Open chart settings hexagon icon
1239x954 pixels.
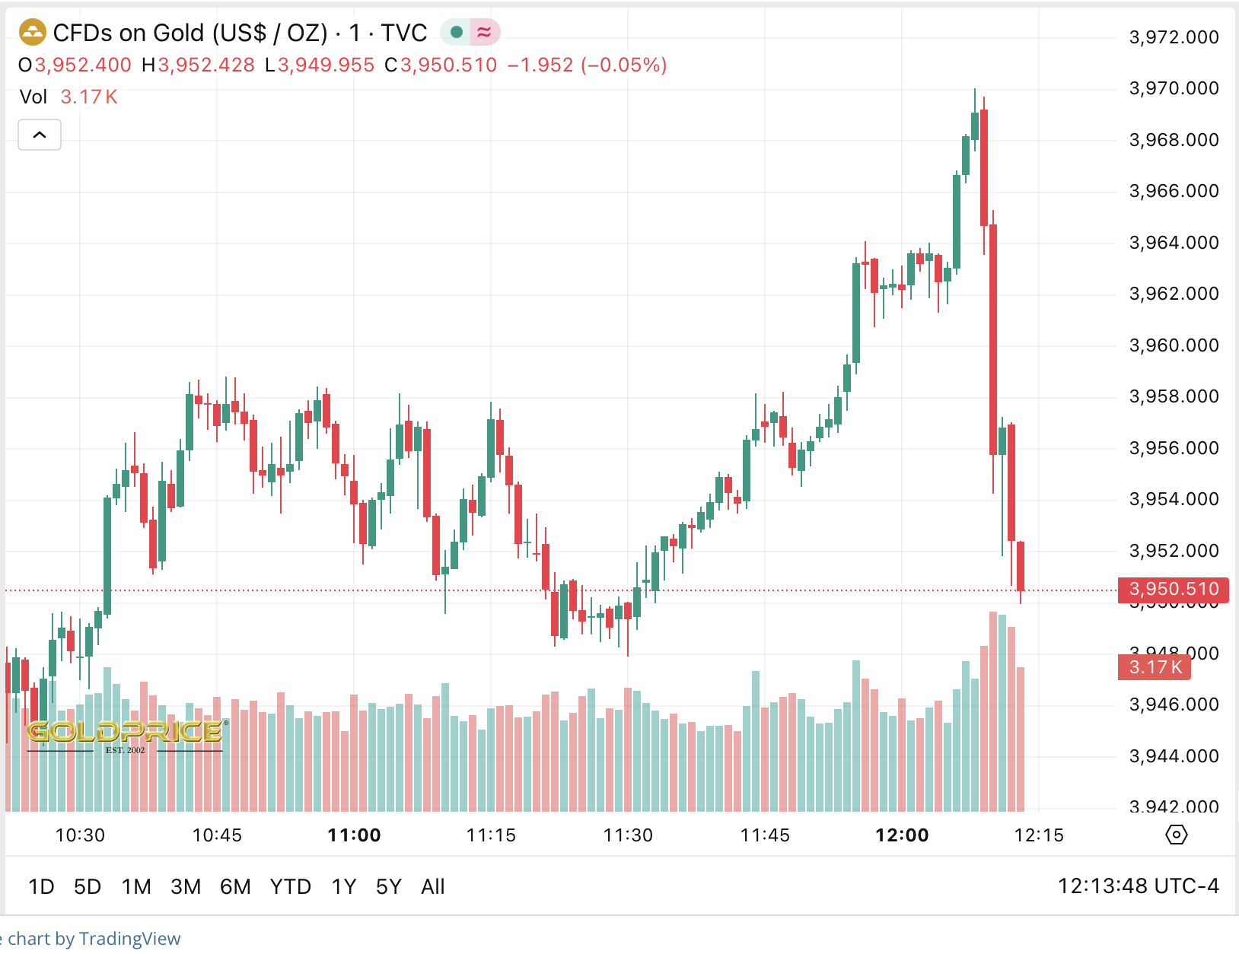[1176, 835]
